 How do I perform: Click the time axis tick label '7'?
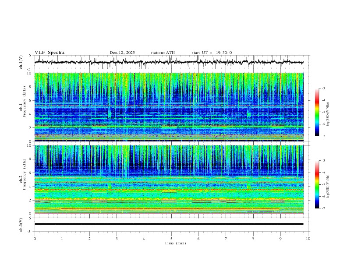pos(226,239)
